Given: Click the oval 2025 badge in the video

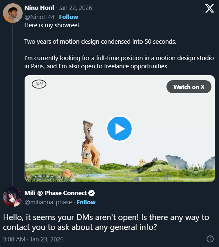Looking at the screenshot, I should tap(39, 84).
